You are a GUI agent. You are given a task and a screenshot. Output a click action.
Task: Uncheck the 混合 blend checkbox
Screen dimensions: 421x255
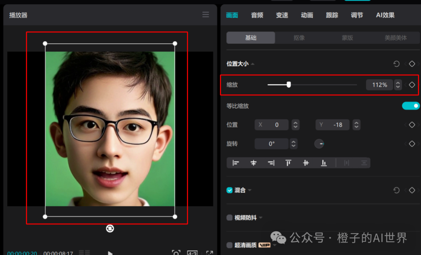pos(230,190)
